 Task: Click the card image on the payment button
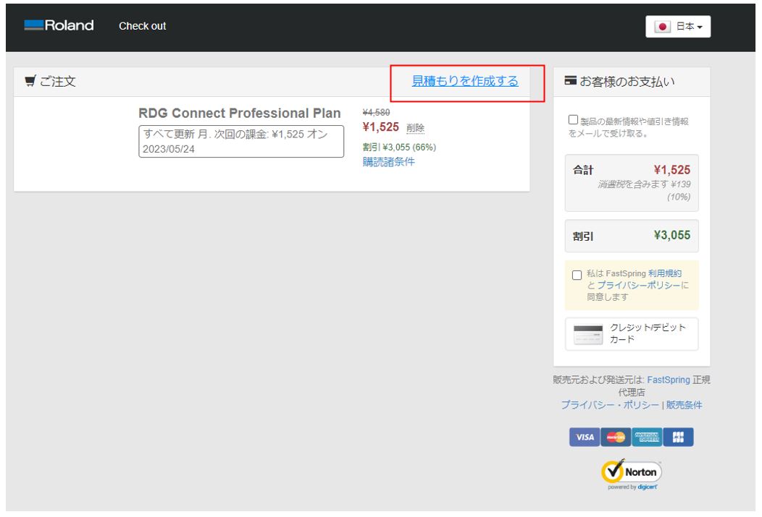(588, 335)
